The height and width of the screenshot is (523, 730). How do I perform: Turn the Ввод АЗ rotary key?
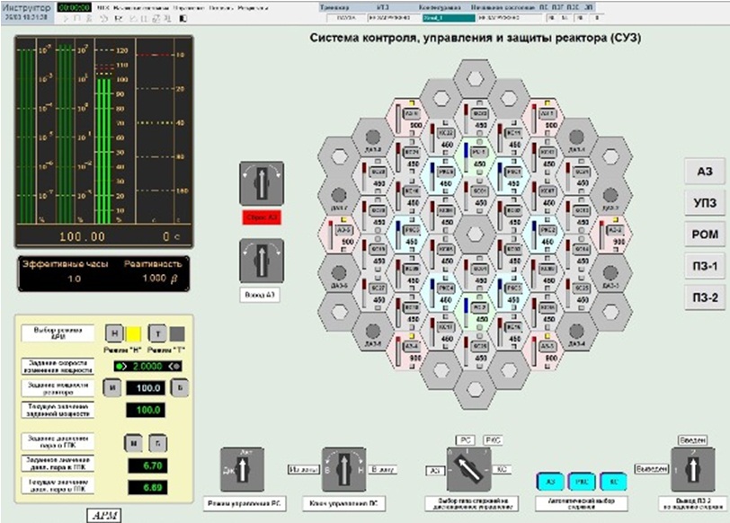coord(262,261)
